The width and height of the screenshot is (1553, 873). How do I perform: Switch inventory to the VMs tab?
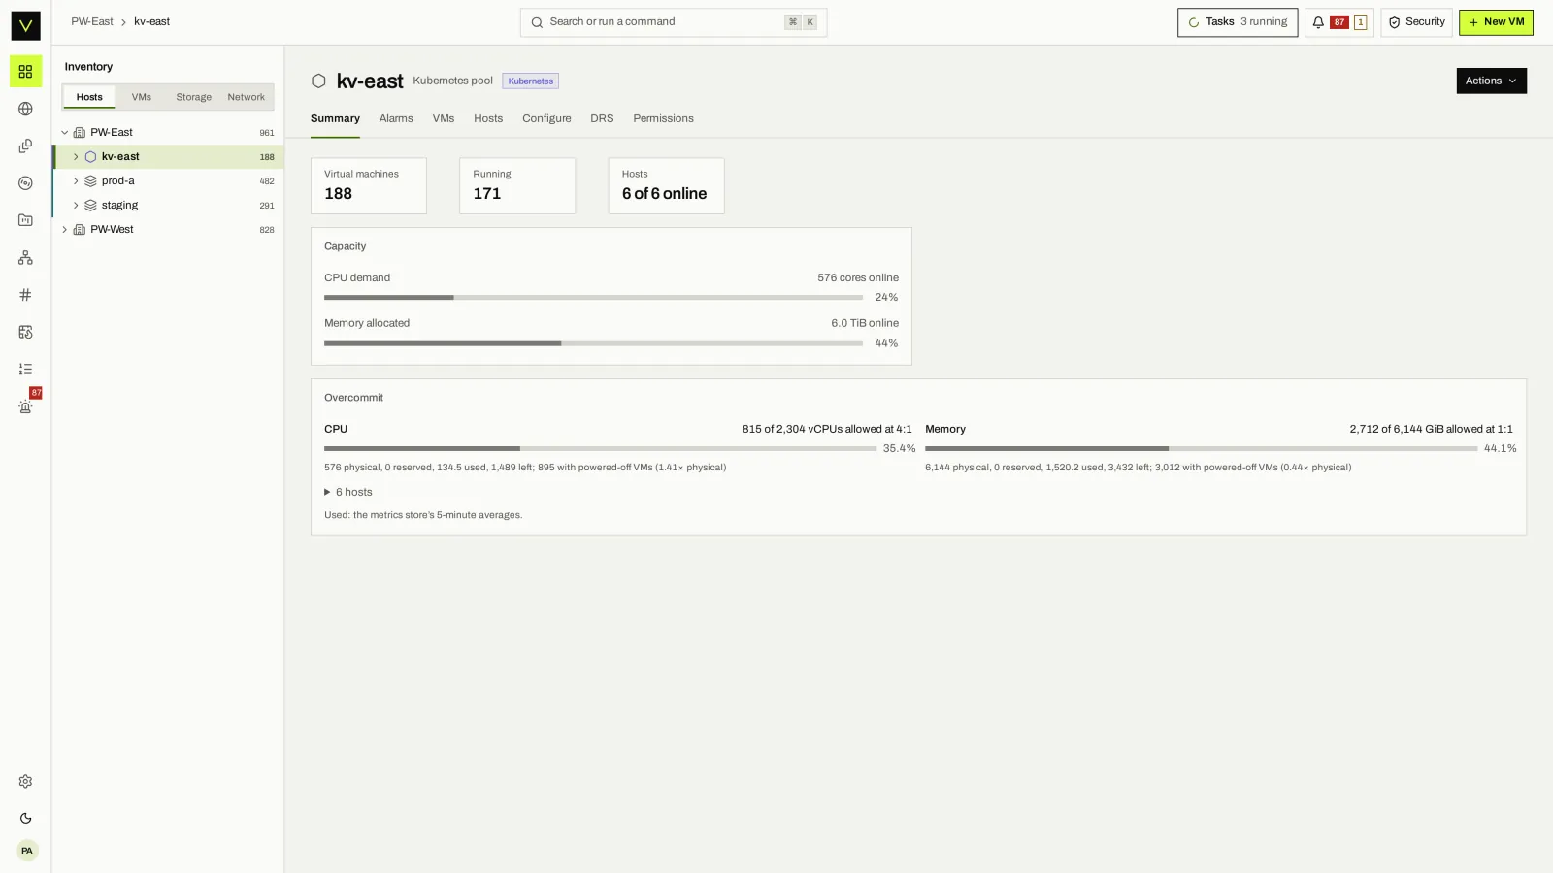pos(142,97)
